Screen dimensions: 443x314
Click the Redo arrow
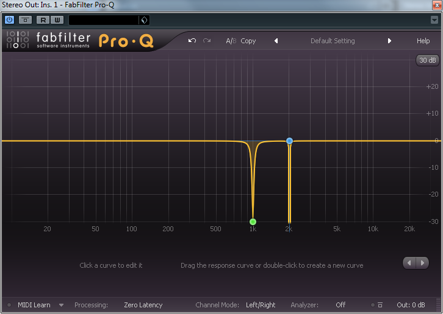point(207,41)
